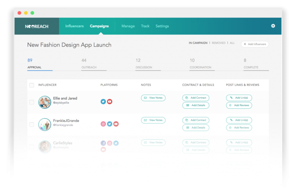Click the Platforms column header
This screenshot has height=193, width=296.
coord(109,85)
